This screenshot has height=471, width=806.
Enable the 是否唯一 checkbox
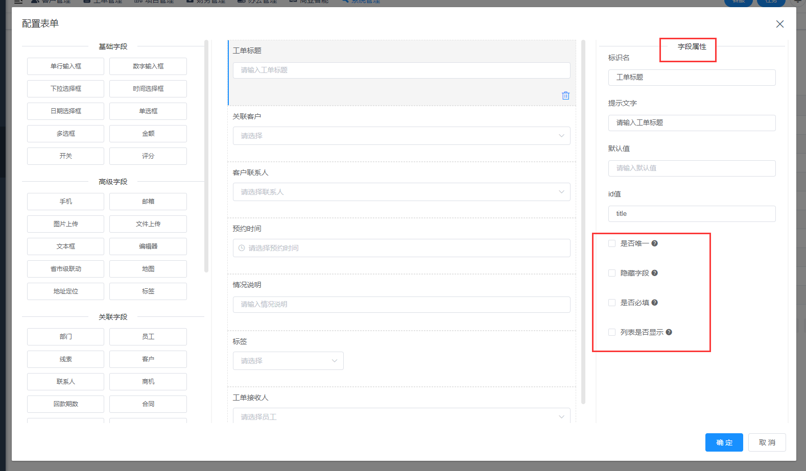click(x=612, y=243)
